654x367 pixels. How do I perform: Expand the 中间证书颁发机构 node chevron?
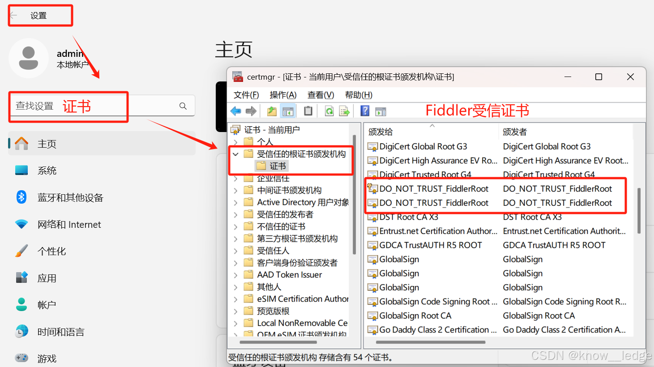[x=235, y=190]
